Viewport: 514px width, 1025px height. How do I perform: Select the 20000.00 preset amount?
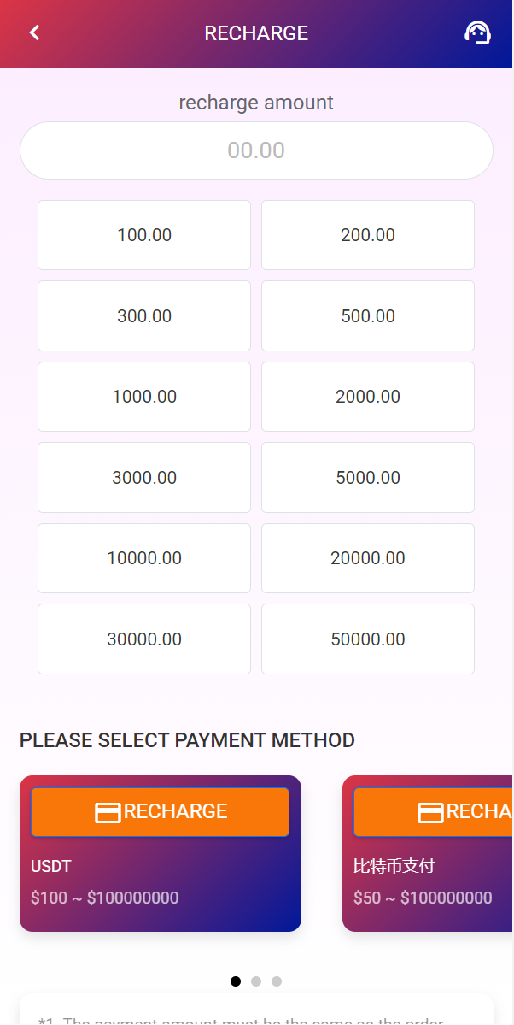(x=367, y=557)
